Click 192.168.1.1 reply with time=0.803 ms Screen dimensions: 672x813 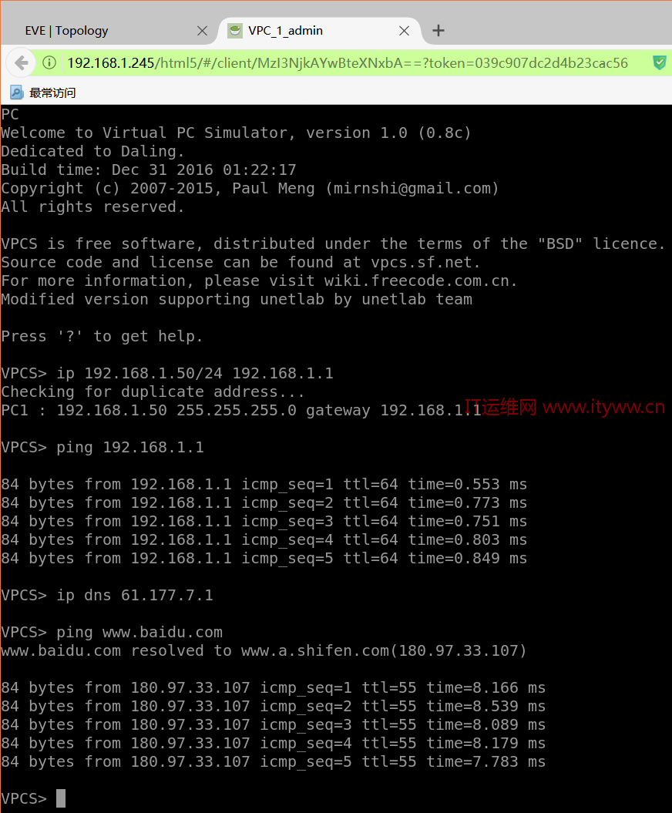264,539
